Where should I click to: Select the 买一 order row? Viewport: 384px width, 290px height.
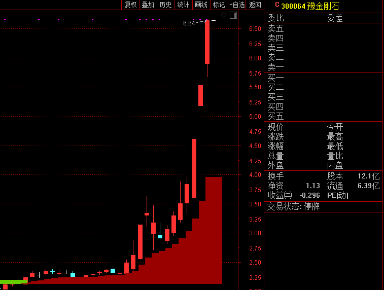323,78
